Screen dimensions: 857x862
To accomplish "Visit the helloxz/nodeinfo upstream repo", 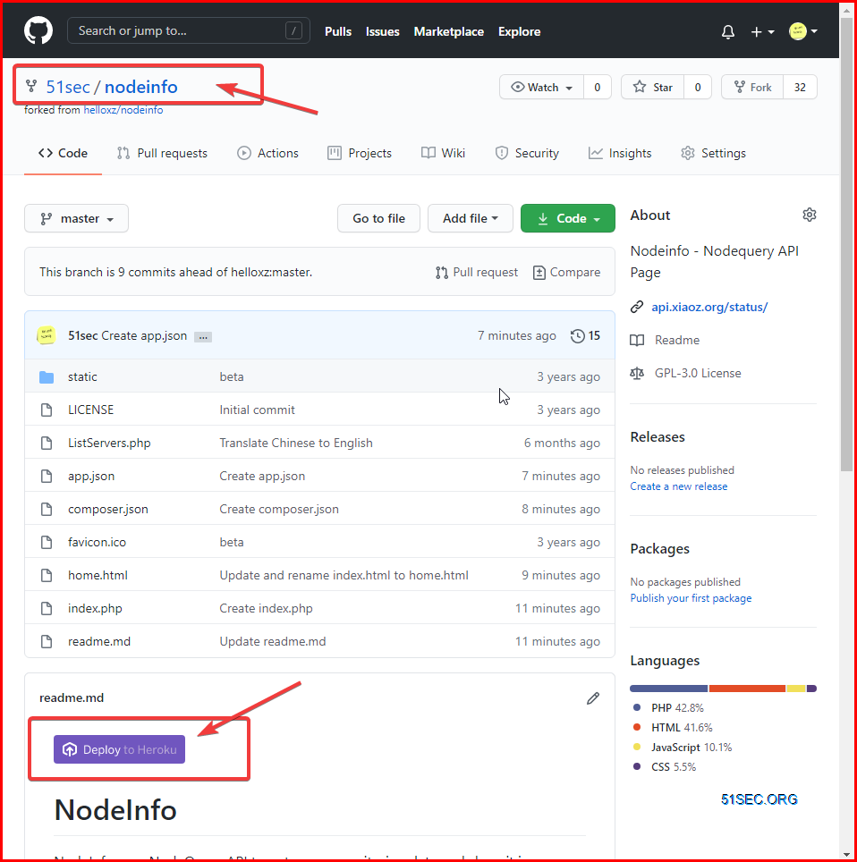I will pyautogui.click(x=123, y=110).
